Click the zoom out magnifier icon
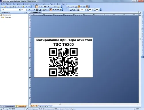 [71, 7]
